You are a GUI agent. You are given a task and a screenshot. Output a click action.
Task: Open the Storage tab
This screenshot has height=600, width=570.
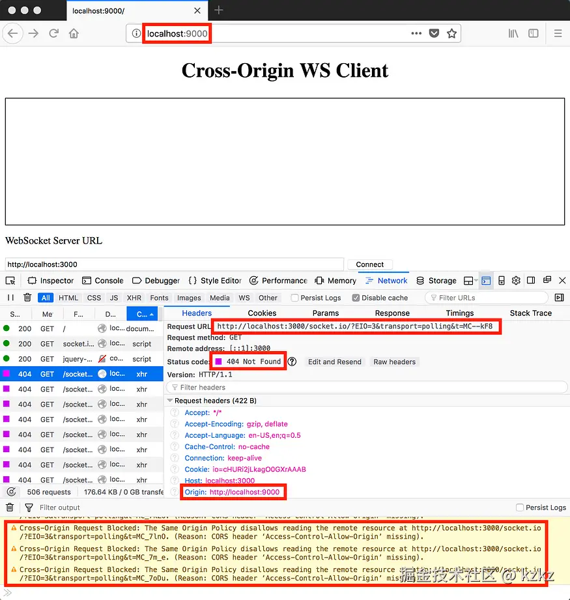(436, 281)
